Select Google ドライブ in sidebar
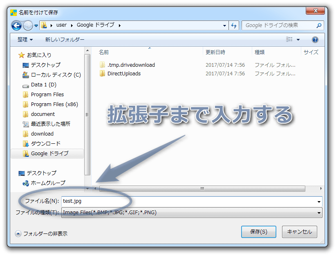The image size is (336, 256). [50, 153]
